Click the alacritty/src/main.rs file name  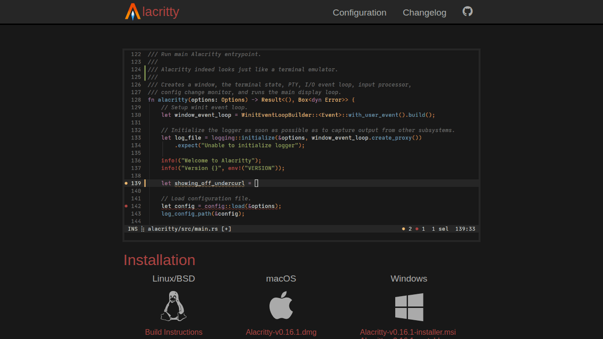[x=183, y=229]
